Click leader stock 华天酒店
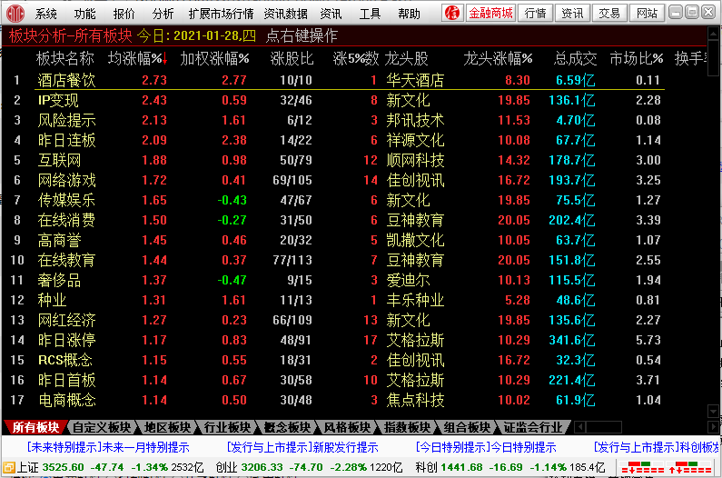Image resolution: width=722 pixels, height=478 pixels. pyautogui.click(x=415, y=80)
